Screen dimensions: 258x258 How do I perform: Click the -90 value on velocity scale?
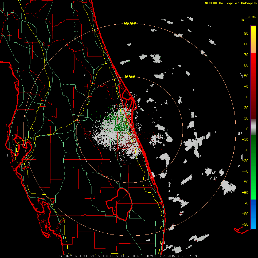(x=245, y=224)
